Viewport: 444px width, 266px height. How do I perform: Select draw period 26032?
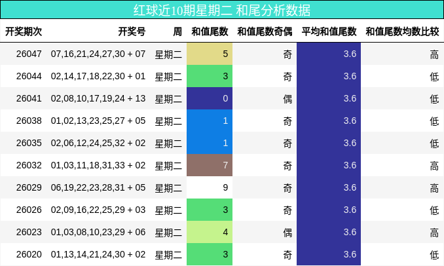pos(29,165)
